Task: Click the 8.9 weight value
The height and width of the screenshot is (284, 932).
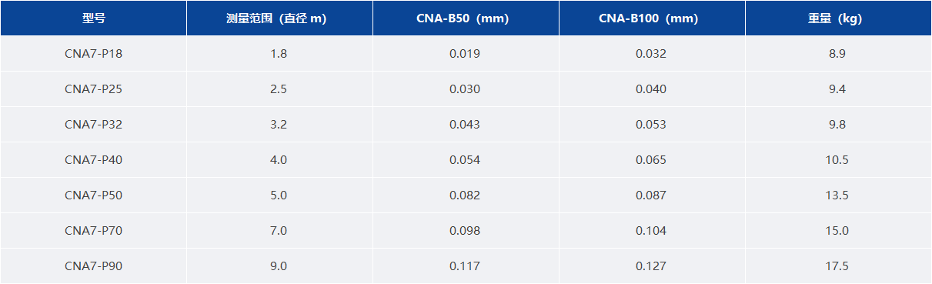Action: (837, 54)
